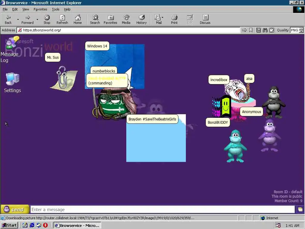Click the Quick Launch desktop-edit icon
This screenshot has width=305, height=229.
pos(25,225)
